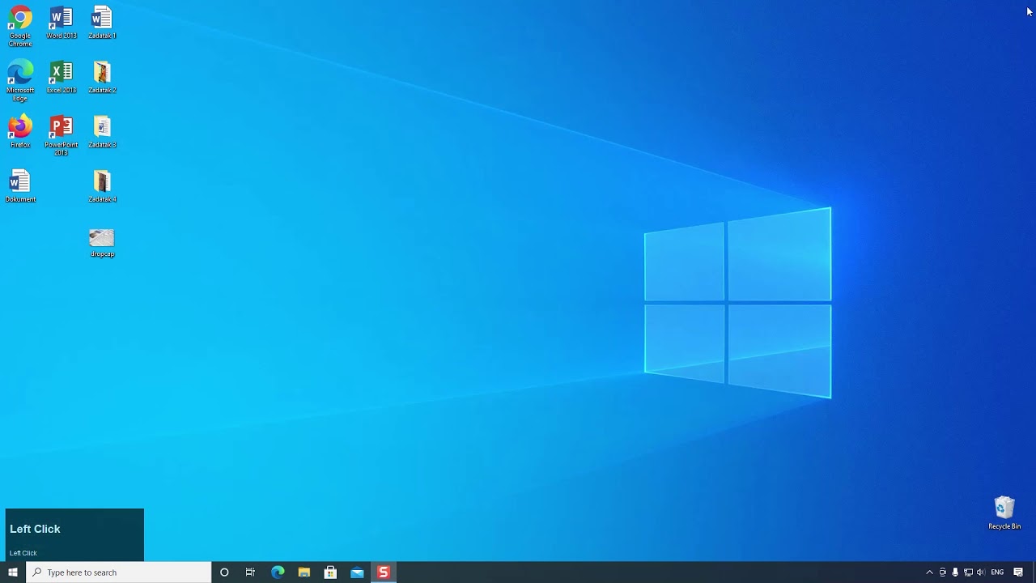Launch Edge from the taskbar
The image size is (1036, 583).
[278, 572]
